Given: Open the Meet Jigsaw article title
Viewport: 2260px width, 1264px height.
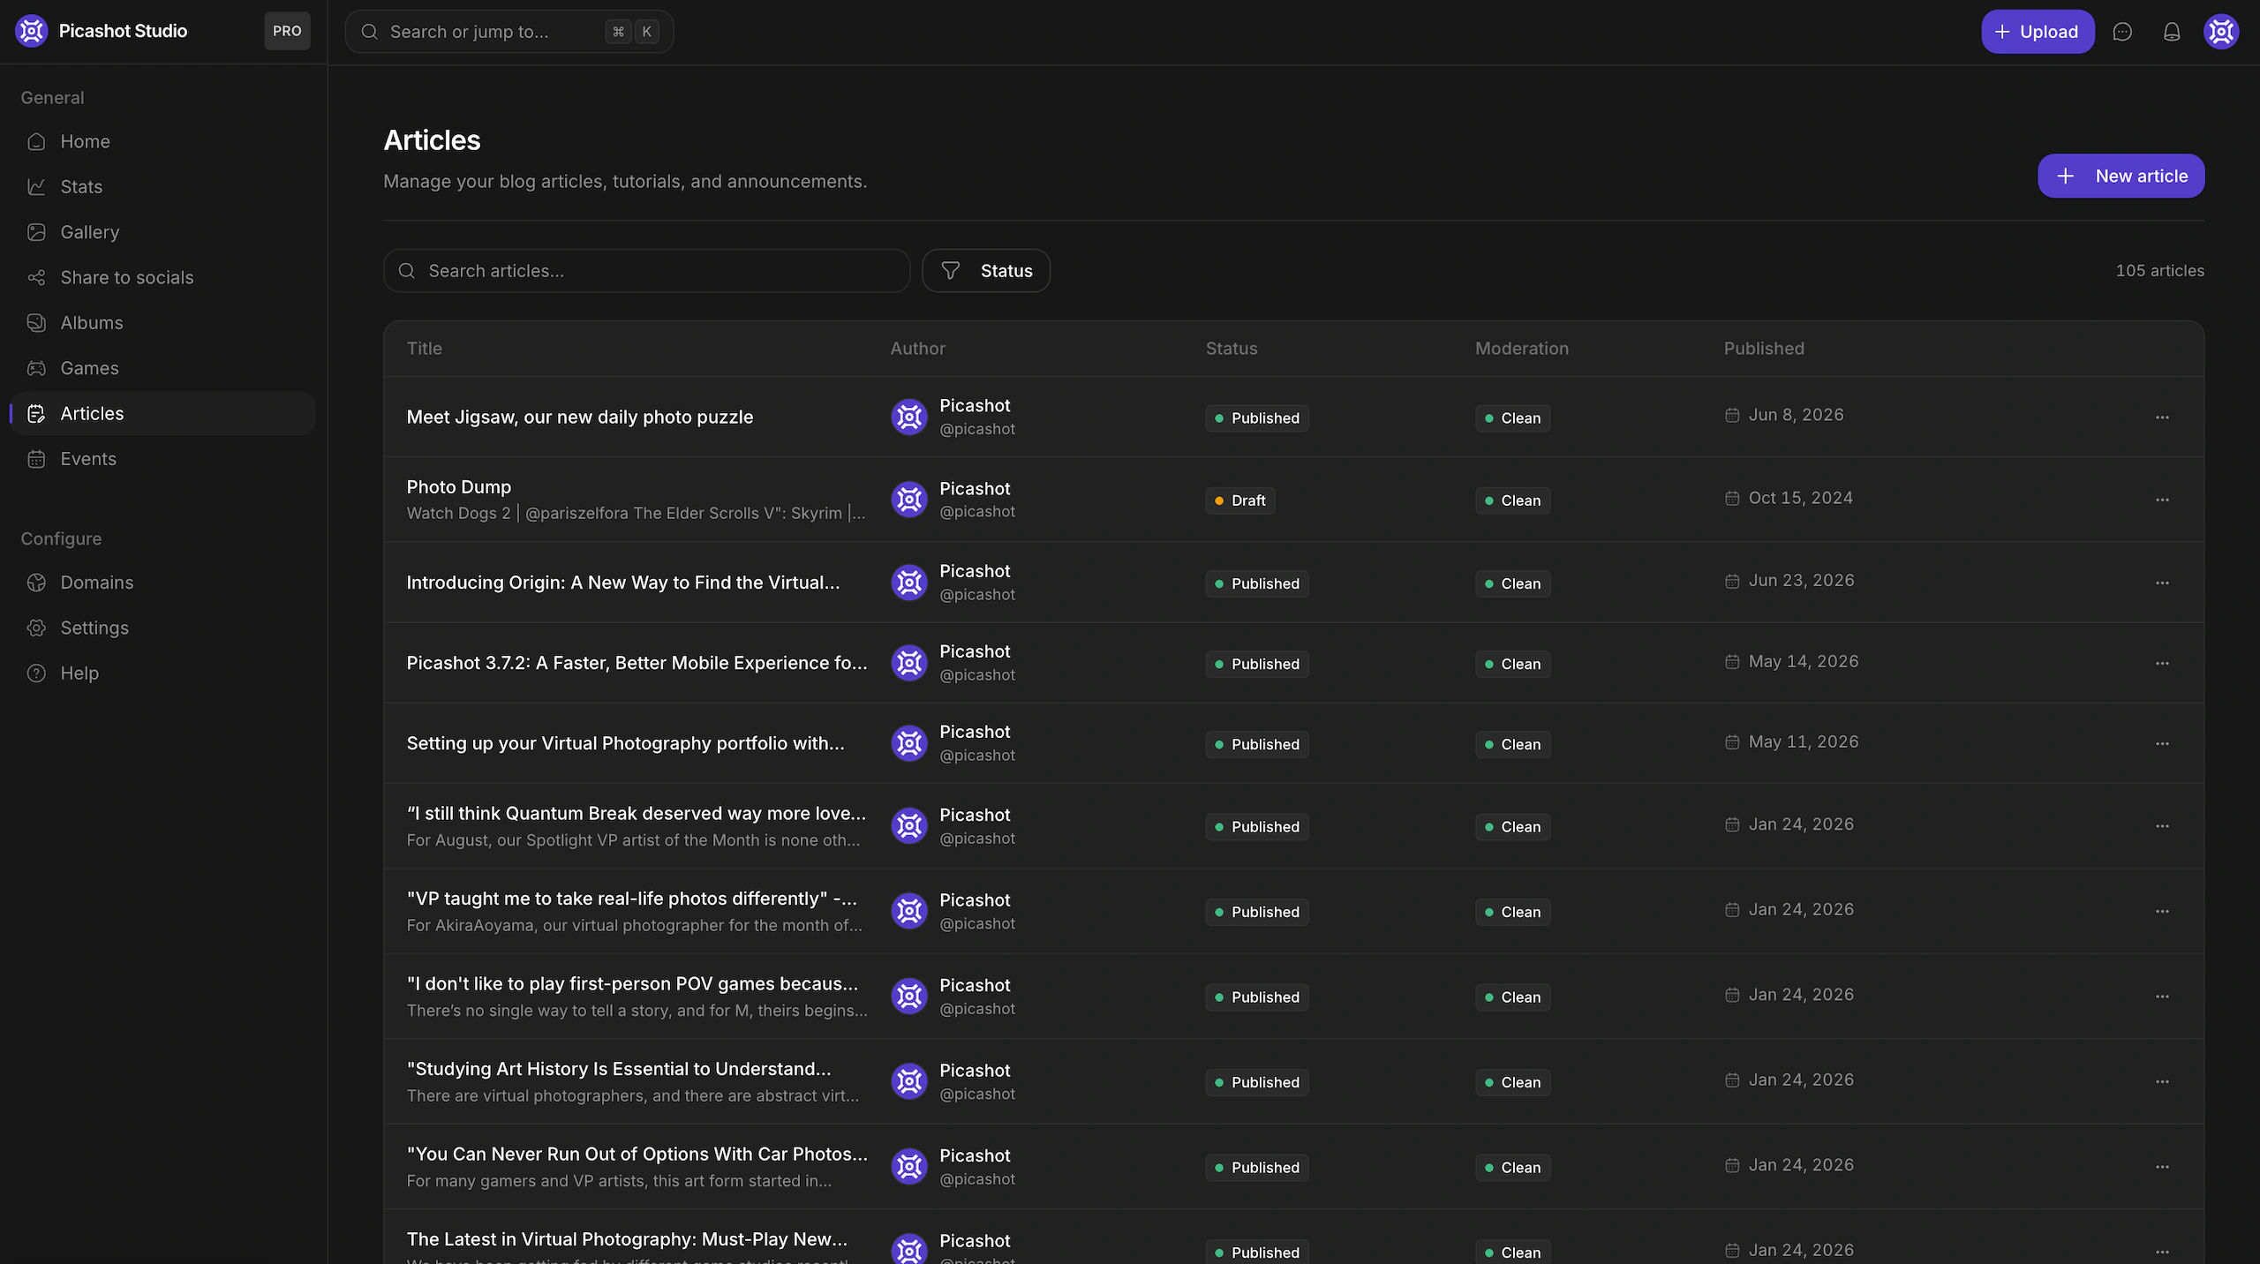Looking at the screenshot, I should click(x=580, y=417).
